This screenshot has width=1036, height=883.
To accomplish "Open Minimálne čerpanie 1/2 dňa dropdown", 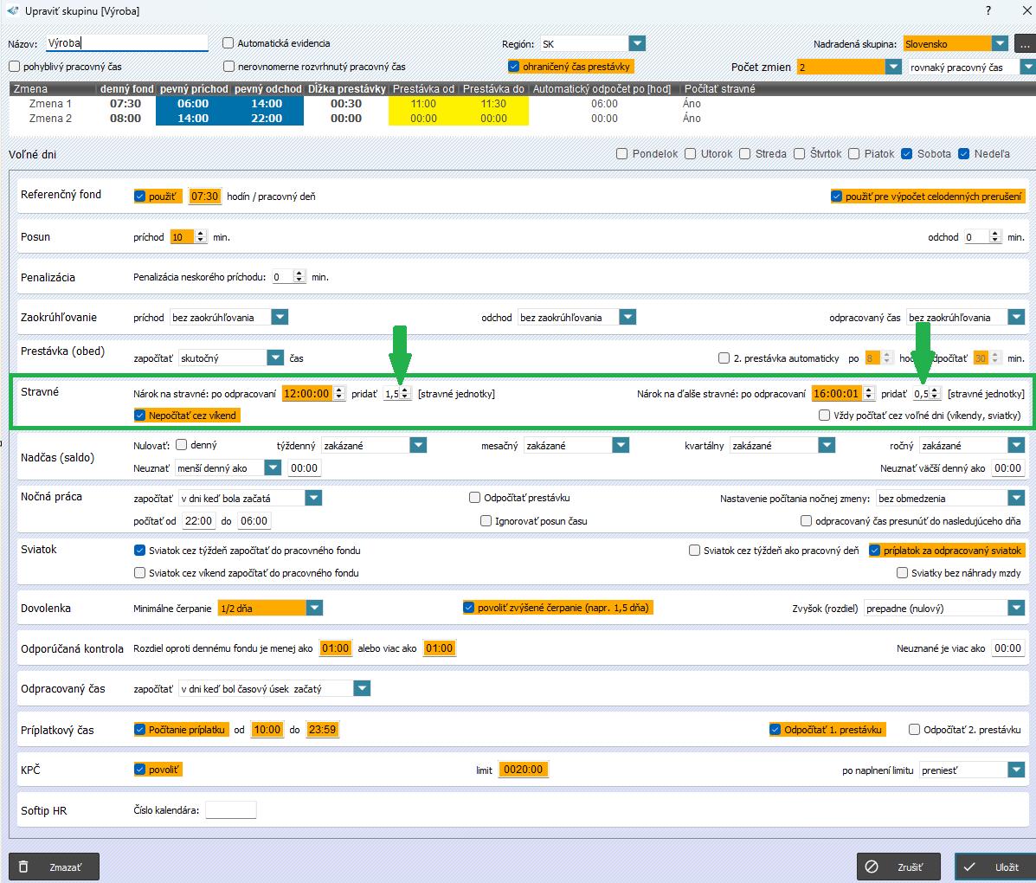I will coord(314,608).
